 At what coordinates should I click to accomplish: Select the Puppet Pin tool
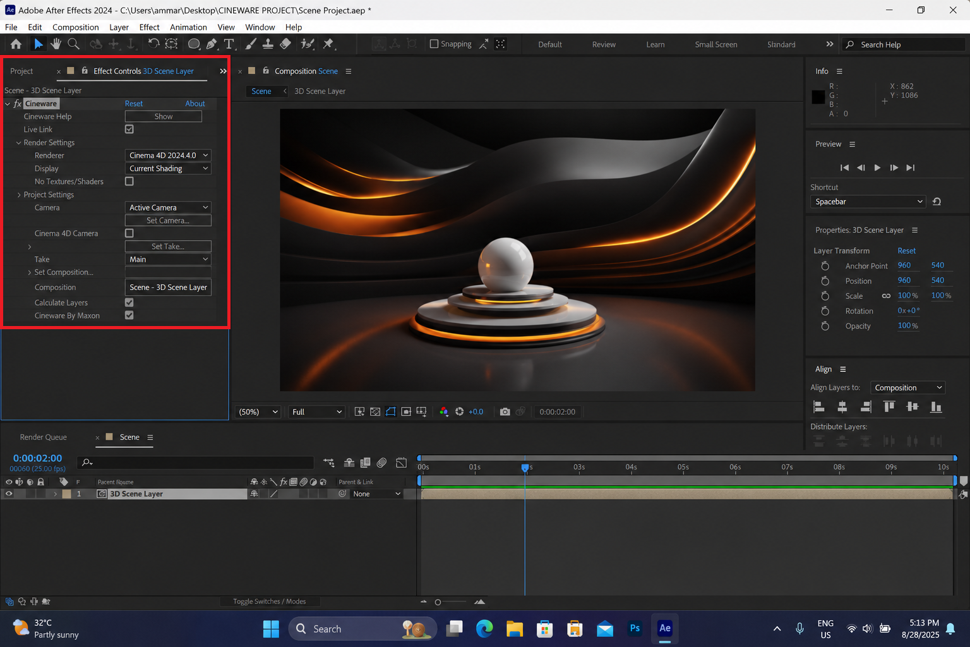pyautogui.click(x=328, y=44)
